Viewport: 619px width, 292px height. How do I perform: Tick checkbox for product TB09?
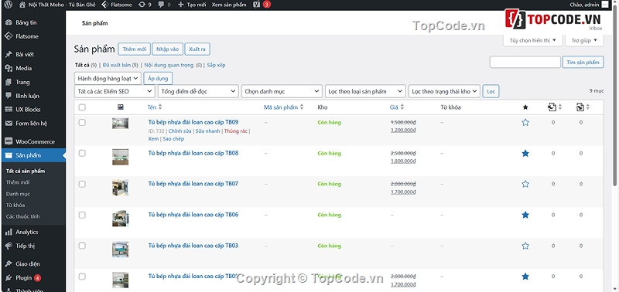[82, 123]
